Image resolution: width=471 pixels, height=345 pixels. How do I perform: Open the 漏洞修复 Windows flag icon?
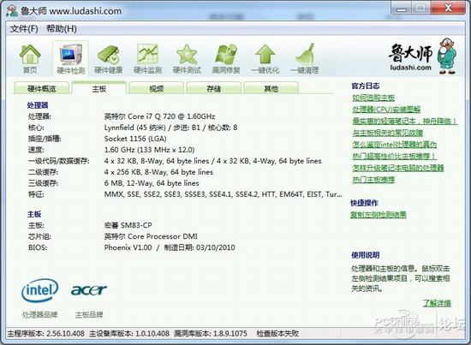(226, 59)
